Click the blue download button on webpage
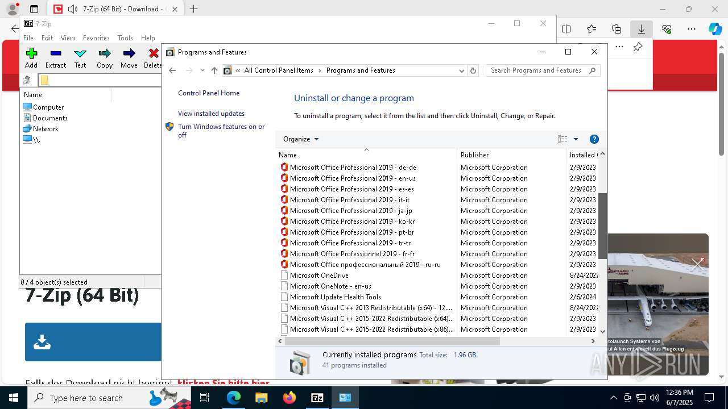728x409 pixels. [93, 342]
